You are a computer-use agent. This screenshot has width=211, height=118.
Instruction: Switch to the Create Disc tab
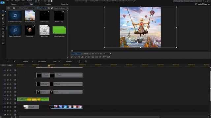pos(65,4)
